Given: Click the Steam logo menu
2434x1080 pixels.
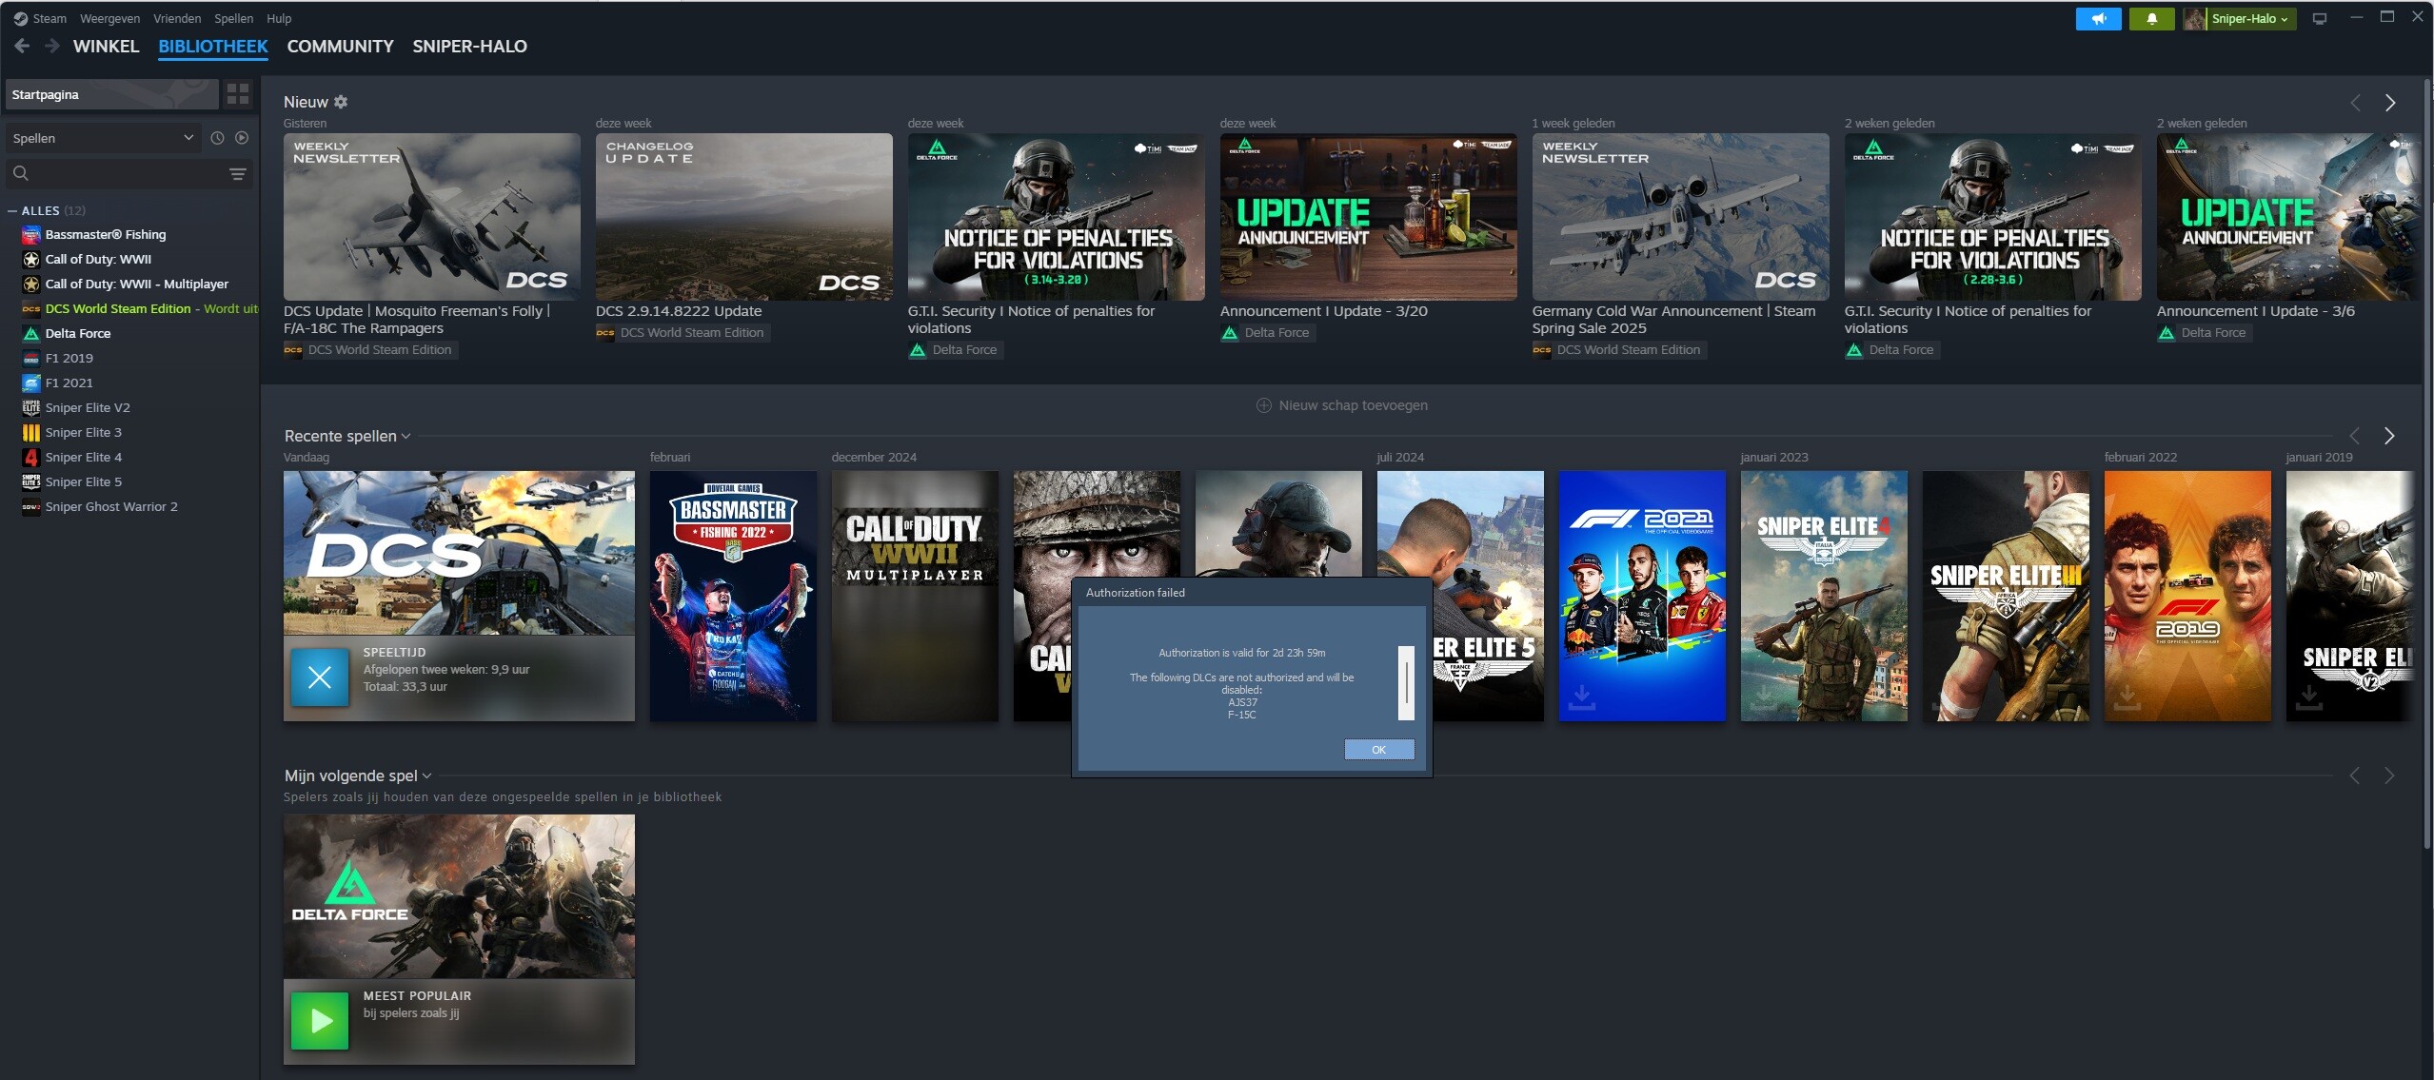Looking at the screenshot, I should tap(40, 18).
